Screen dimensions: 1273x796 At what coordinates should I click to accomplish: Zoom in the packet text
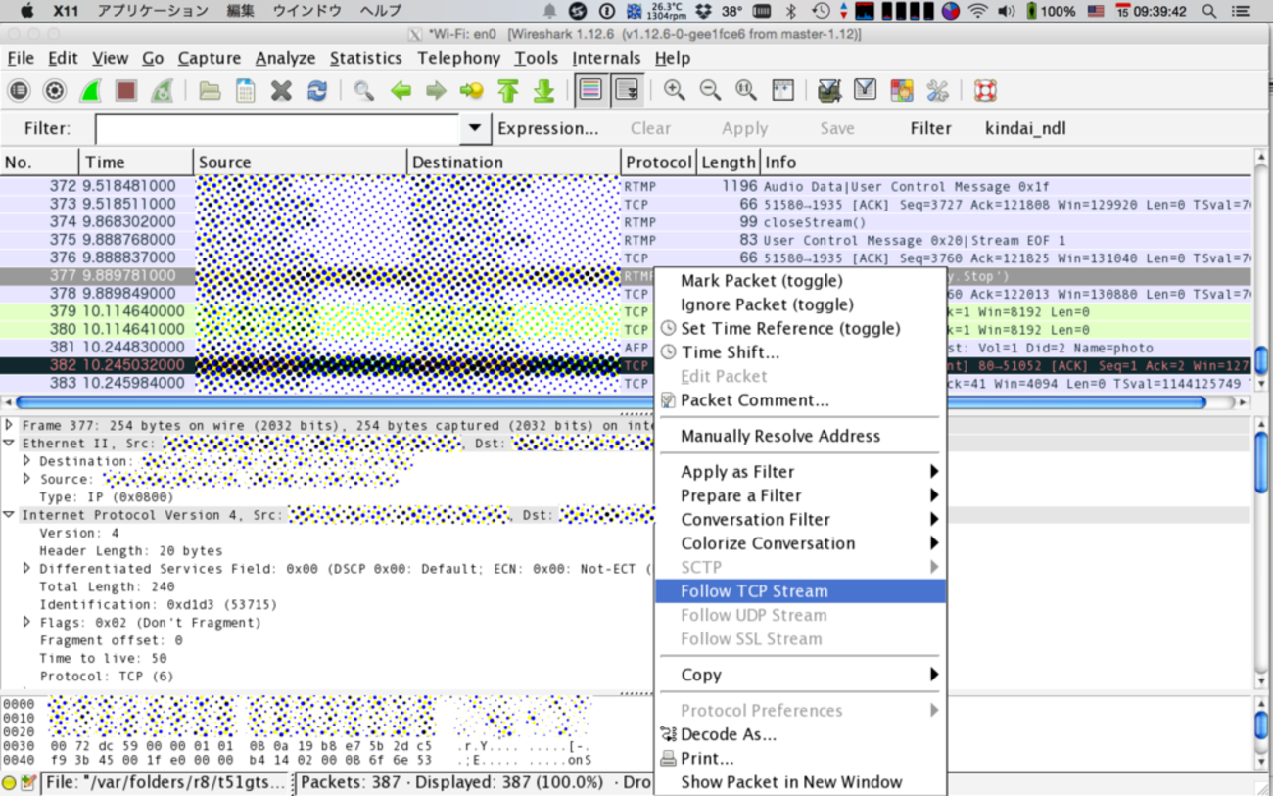tap(675, 91)
